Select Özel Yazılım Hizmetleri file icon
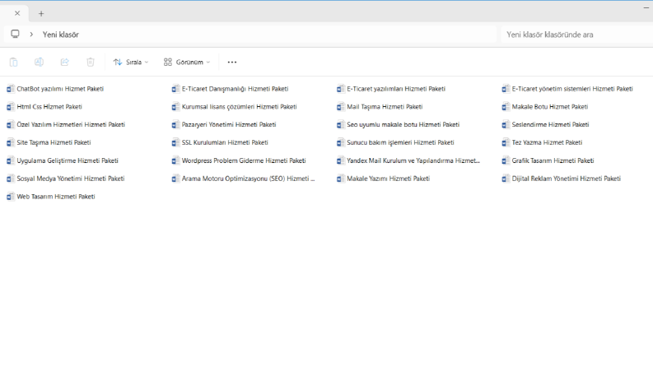This screenshot has height=367, width=653. pyautogui.click(x=11, y=124)
